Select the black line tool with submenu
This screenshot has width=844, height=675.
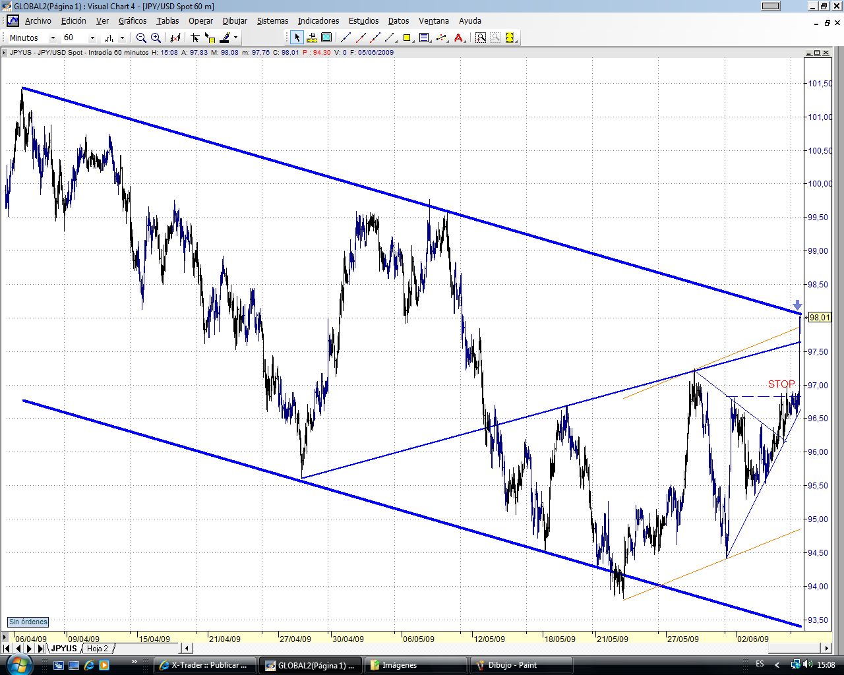pos(391,38)
